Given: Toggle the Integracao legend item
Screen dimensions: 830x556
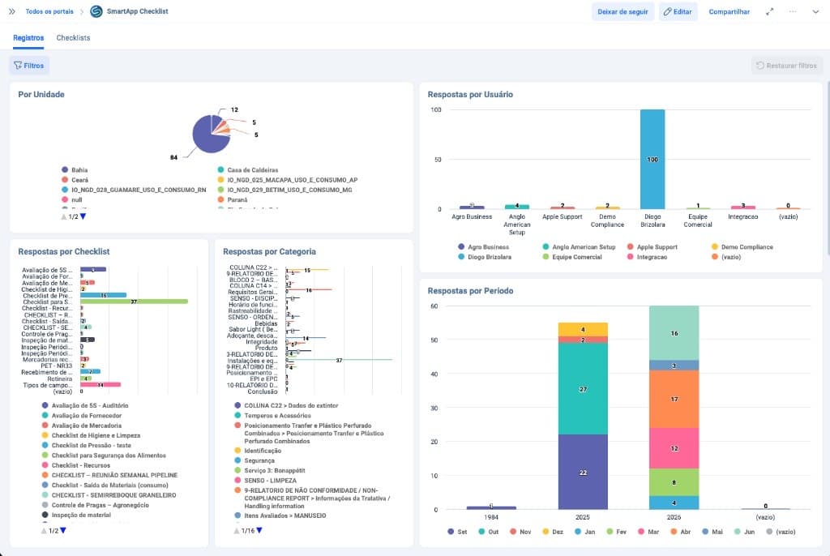Looking at the screenshot, I should pos(647,257).
